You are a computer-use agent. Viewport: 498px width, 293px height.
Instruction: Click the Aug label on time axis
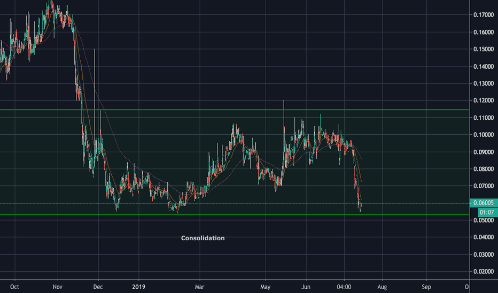tap(382, 287)
